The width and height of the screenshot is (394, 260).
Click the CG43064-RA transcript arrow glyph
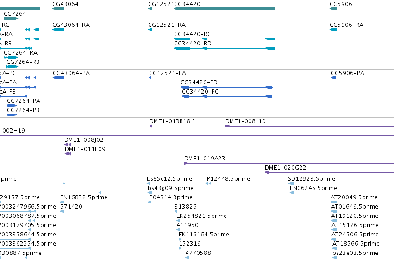point(58,30)
